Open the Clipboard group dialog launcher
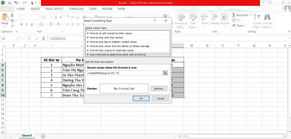 pyautogui.click(x=16, y=32)
